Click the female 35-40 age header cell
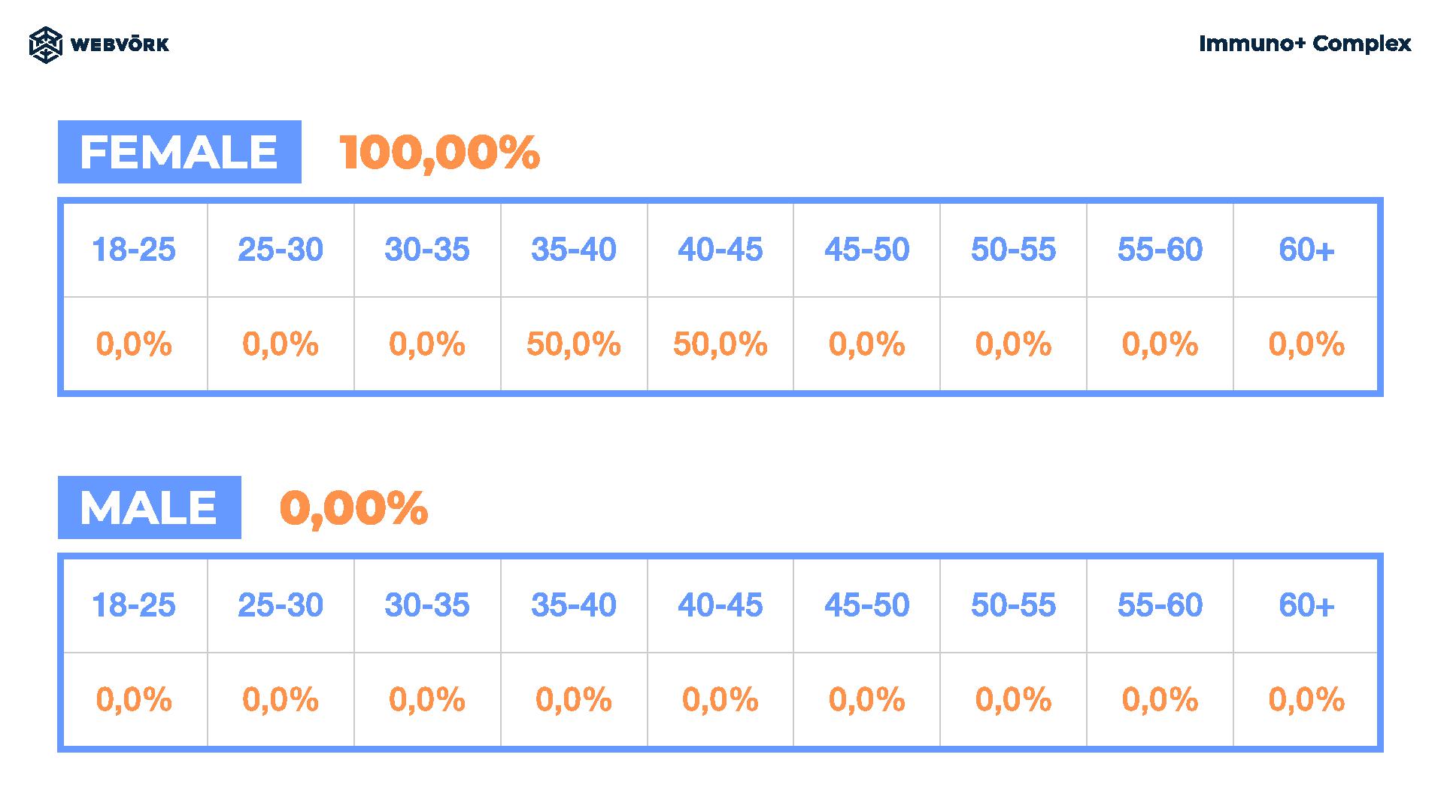The height and width of the screenshot is (812, 1444). tap(574, 250)
